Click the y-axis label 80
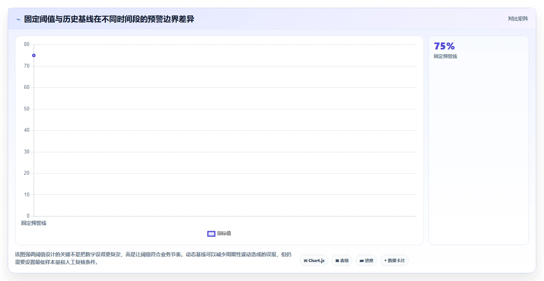 27,44
